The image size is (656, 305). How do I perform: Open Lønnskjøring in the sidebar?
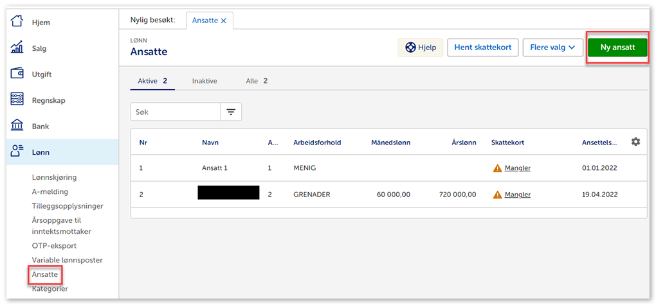click(x=59, y=177)
